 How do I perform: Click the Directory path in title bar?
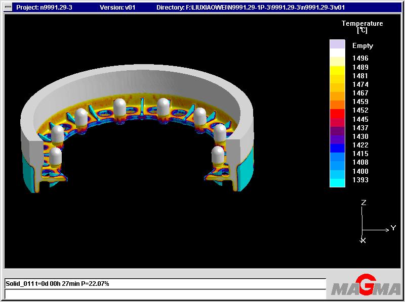pos(251,8)
